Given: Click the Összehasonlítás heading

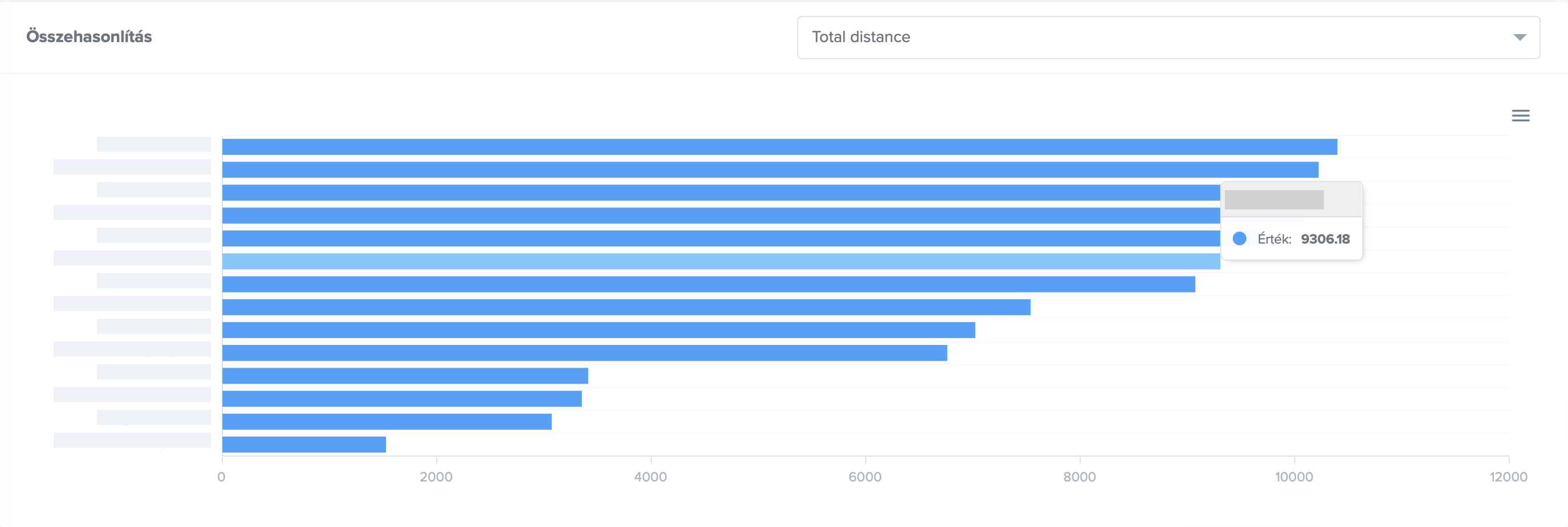Looking at the screenshot, I should [89, 37].
